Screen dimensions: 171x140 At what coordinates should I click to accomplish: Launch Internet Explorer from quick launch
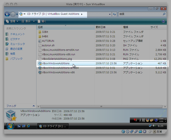pyautogui.click(x=28, y=126)
